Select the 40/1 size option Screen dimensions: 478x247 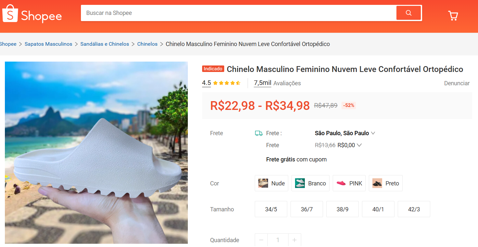(x=378, y=209)
